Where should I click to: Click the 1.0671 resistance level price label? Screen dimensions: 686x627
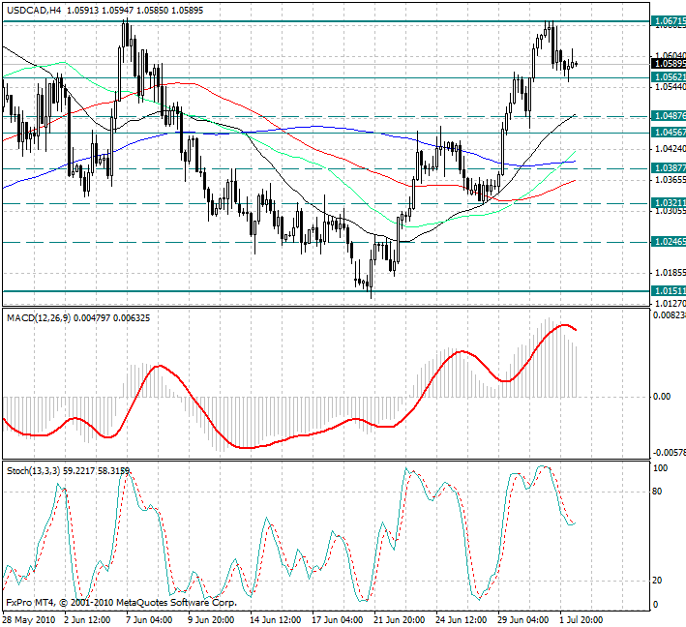click(x=666, y=20)
